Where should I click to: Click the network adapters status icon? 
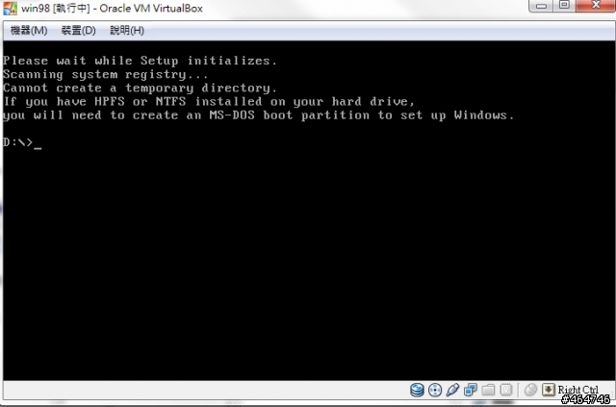click(x=471, y=390)
